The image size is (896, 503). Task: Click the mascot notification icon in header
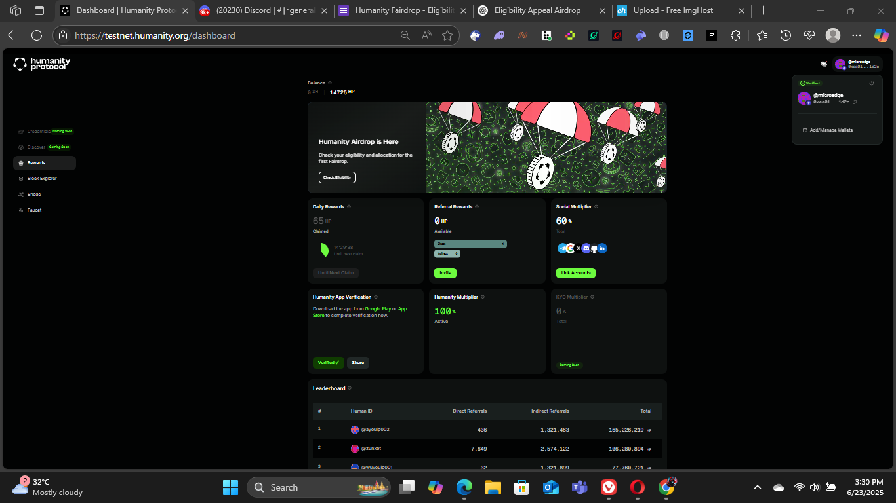(x=824, y=64)
